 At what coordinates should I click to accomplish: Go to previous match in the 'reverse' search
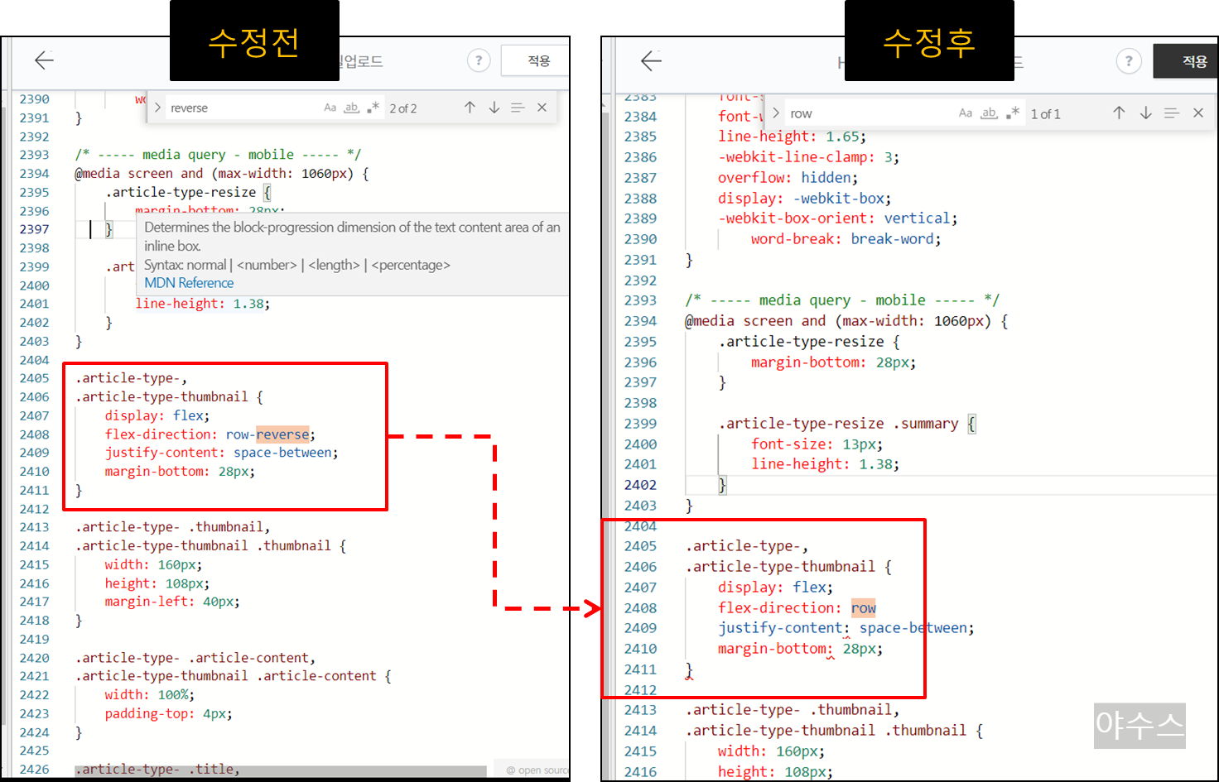[x=470, y=108]
